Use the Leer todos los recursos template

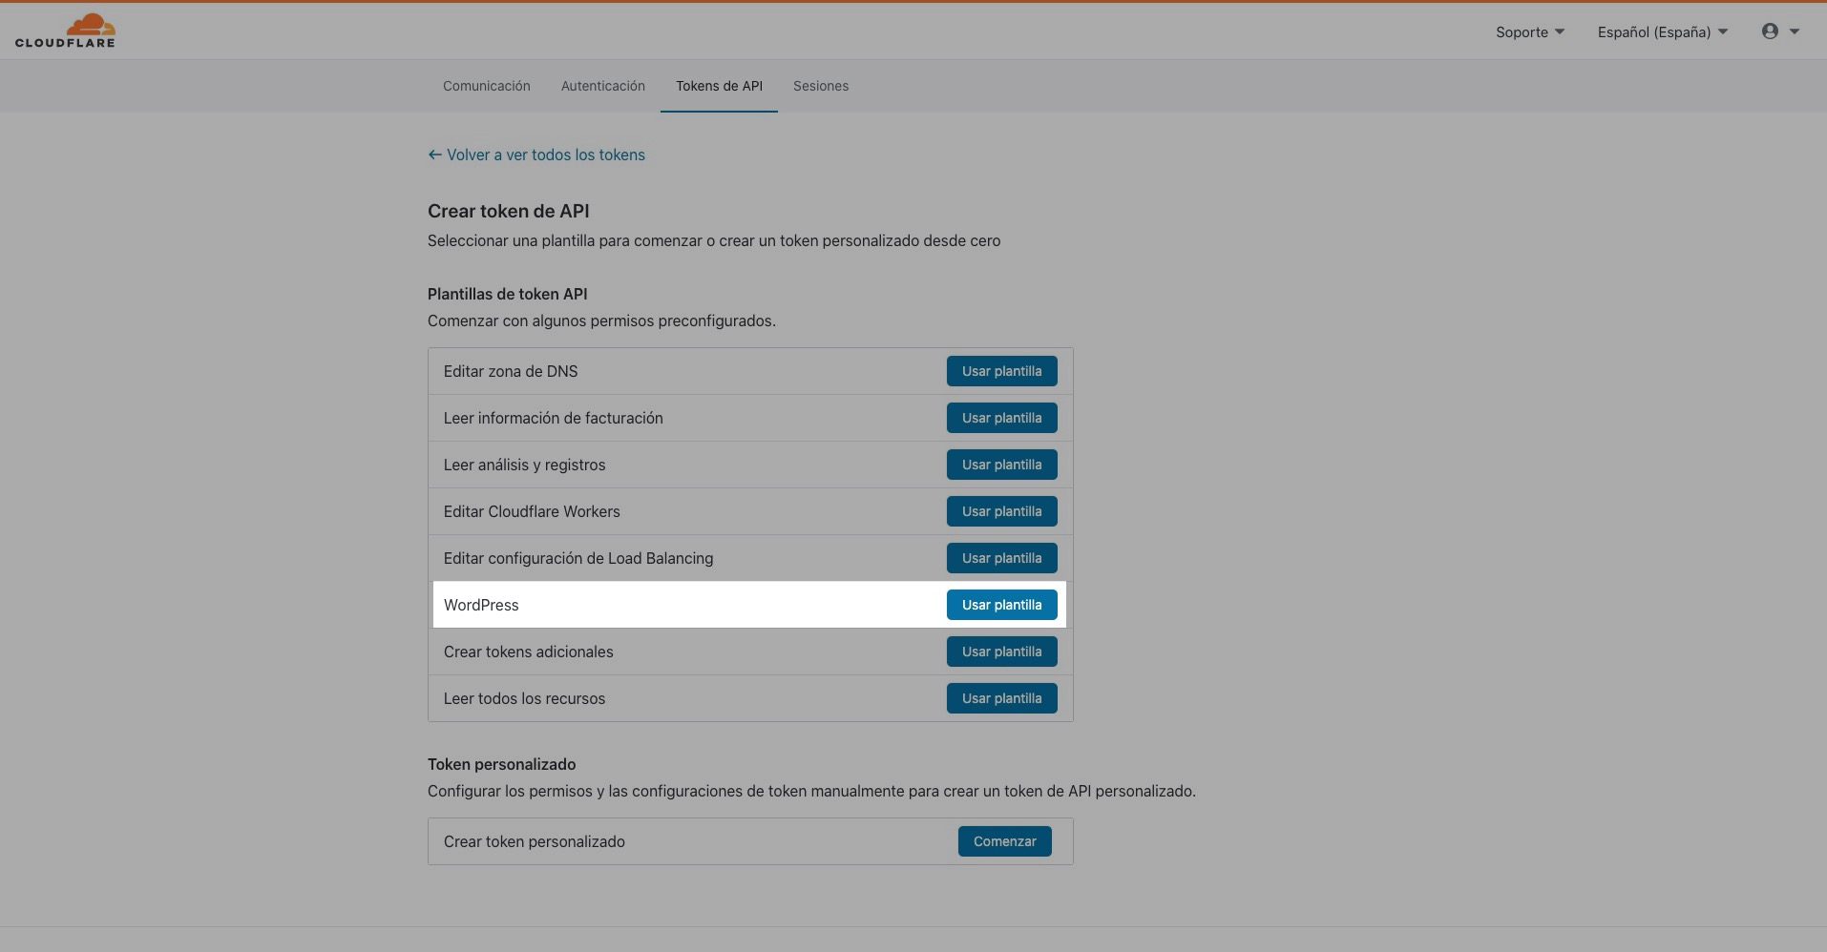(x=1001, y=698)
